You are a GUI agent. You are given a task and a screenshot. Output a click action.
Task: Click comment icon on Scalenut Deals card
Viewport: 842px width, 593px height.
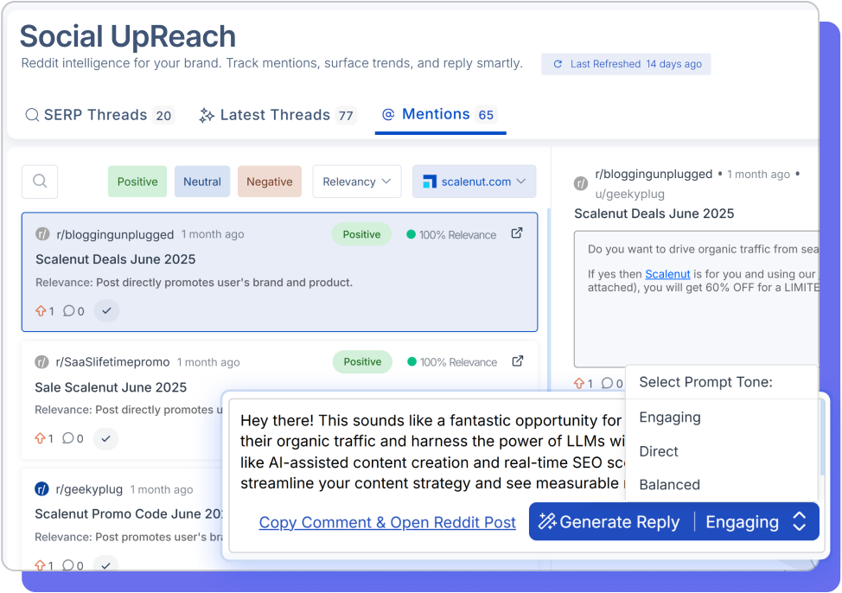(69, 310)
